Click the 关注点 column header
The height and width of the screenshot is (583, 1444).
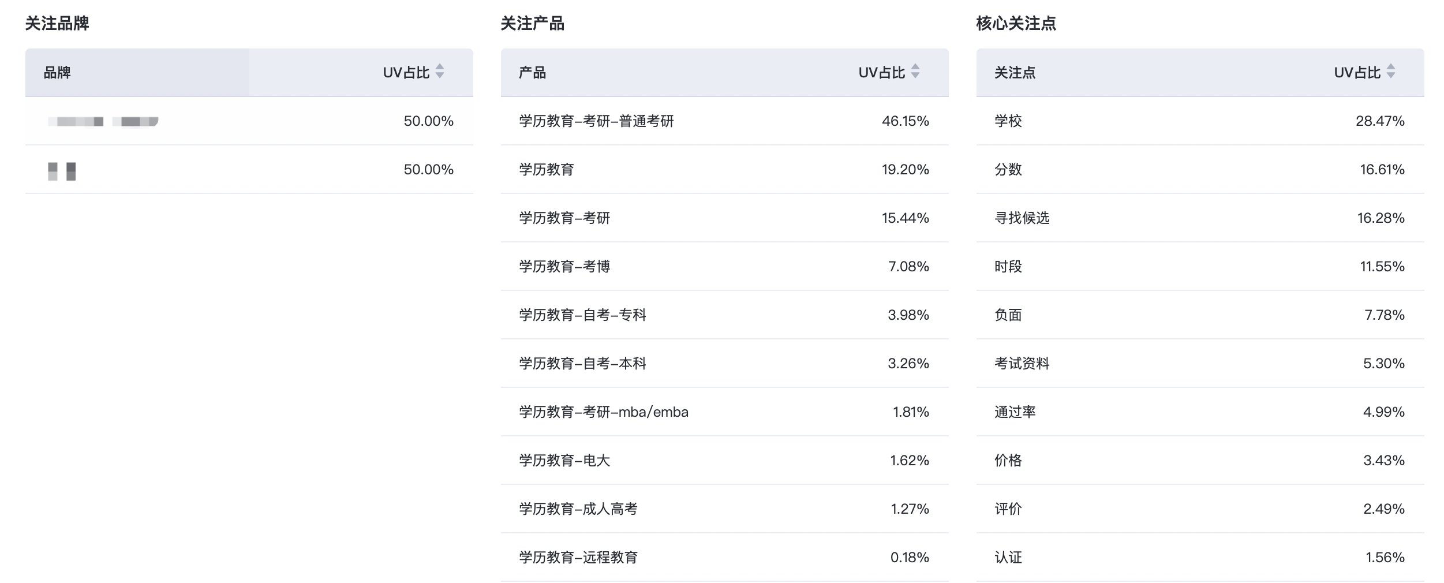point(1015,73)
